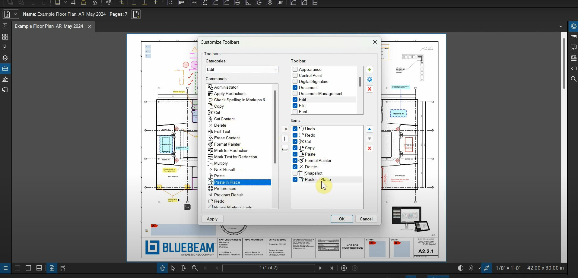Click Apply in the Customize Toolbars dialog
This screenshot has width=578, height=278.
(212, 219)
